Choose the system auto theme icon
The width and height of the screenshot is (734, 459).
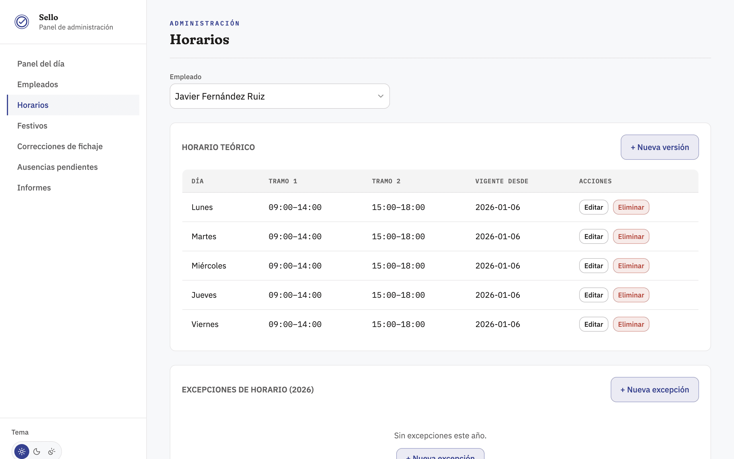[52, 452]
